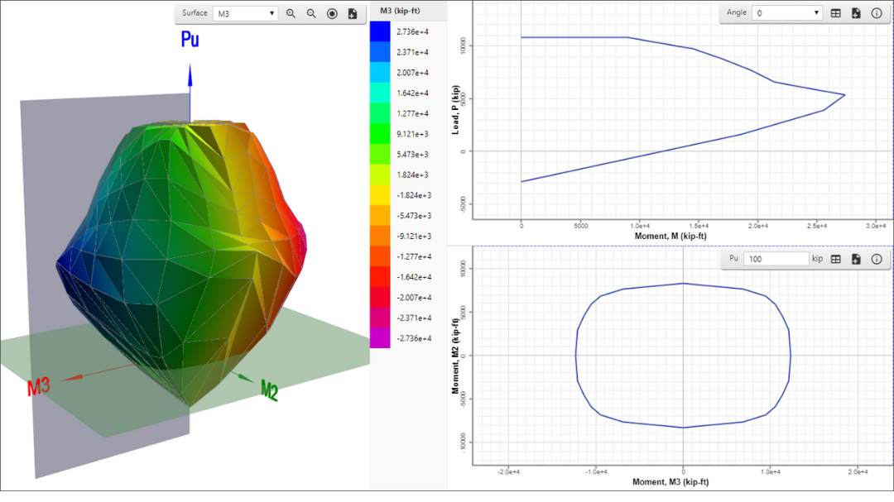Click the green M2 axis label
894x502 pixels.
tap(270, 390)
